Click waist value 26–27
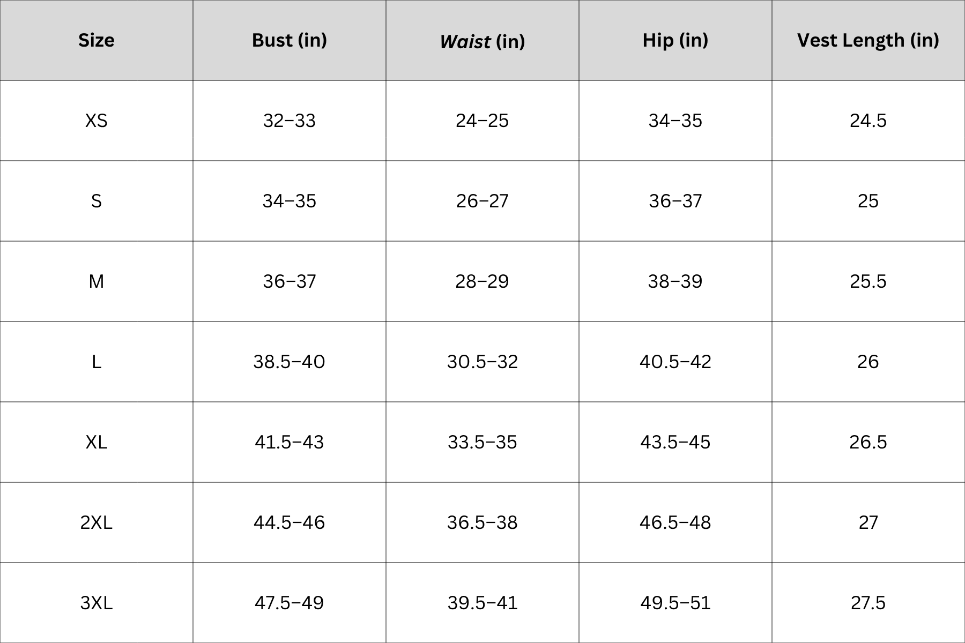This screenshot has width=965, height=643. point(482,201)
